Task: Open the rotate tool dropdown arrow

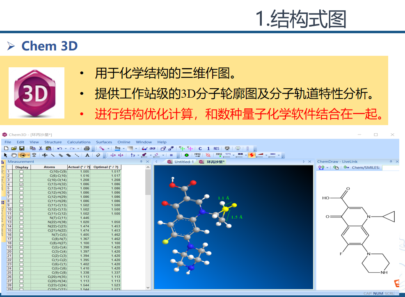Action: 28,155
